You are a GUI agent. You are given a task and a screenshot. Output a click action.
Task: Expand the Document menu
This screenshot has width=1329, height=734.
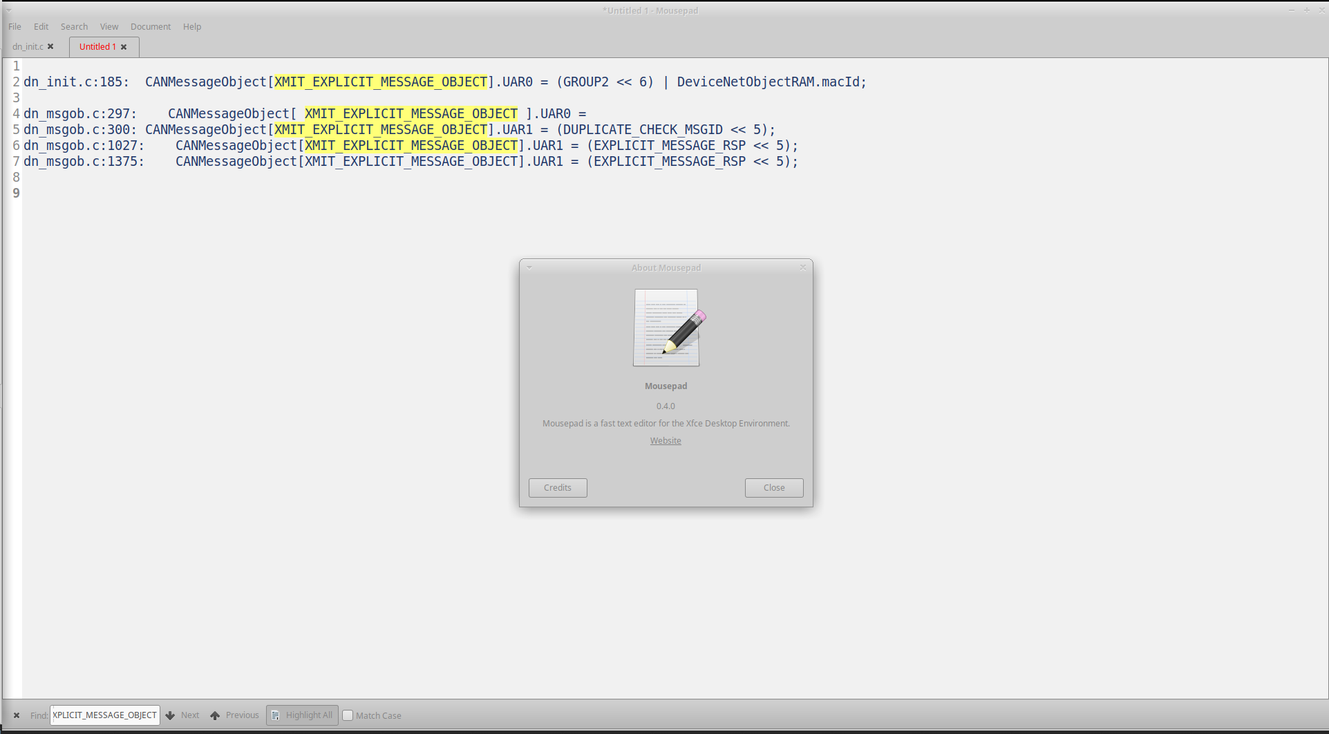click(150, 27)
